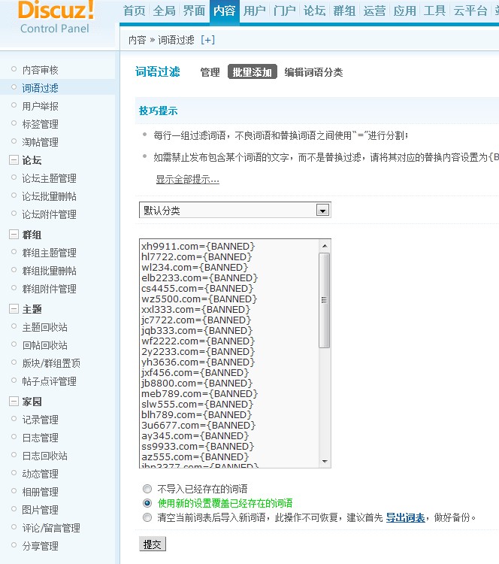Screen dimensions: 499x564
Task: Collapse the 群组 sidebar section
Action: click(x=14, y=235)
